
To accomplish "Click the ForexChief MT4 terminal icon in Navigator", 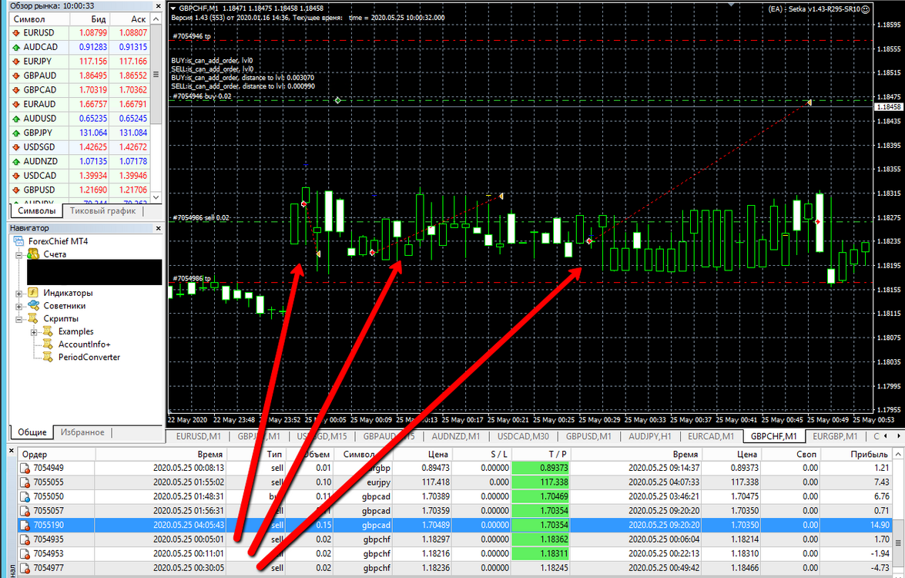I will pos(19,241).
